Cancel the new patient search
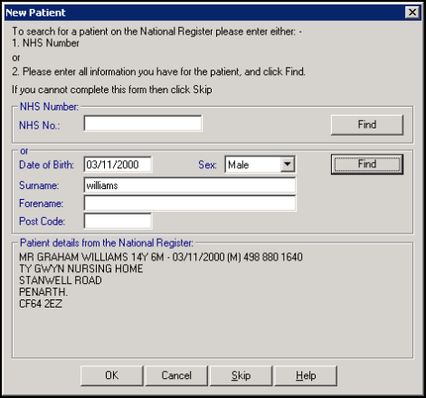426x398 pixels. [176, 375]
